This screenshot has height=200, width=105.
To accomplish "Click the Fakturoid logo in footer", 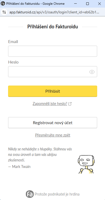I will (30, 194).
